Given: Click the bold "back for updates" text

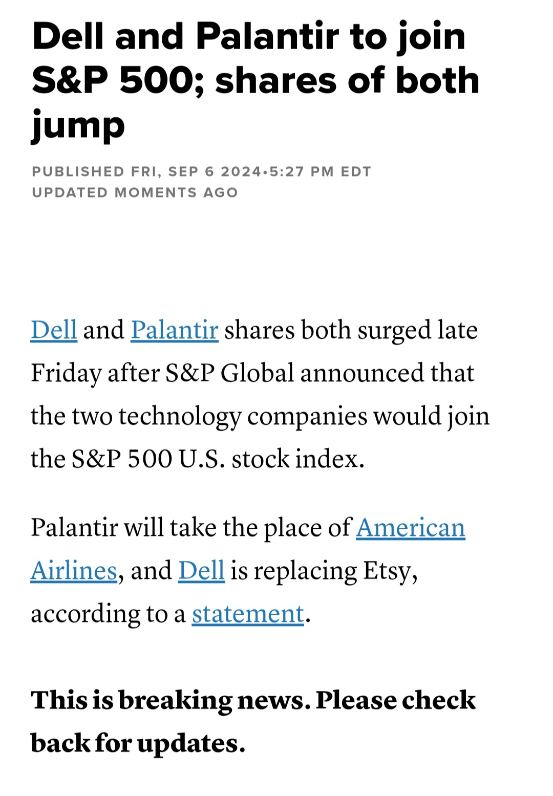Looking at the screenshot, I should click(x=137, y=743).
